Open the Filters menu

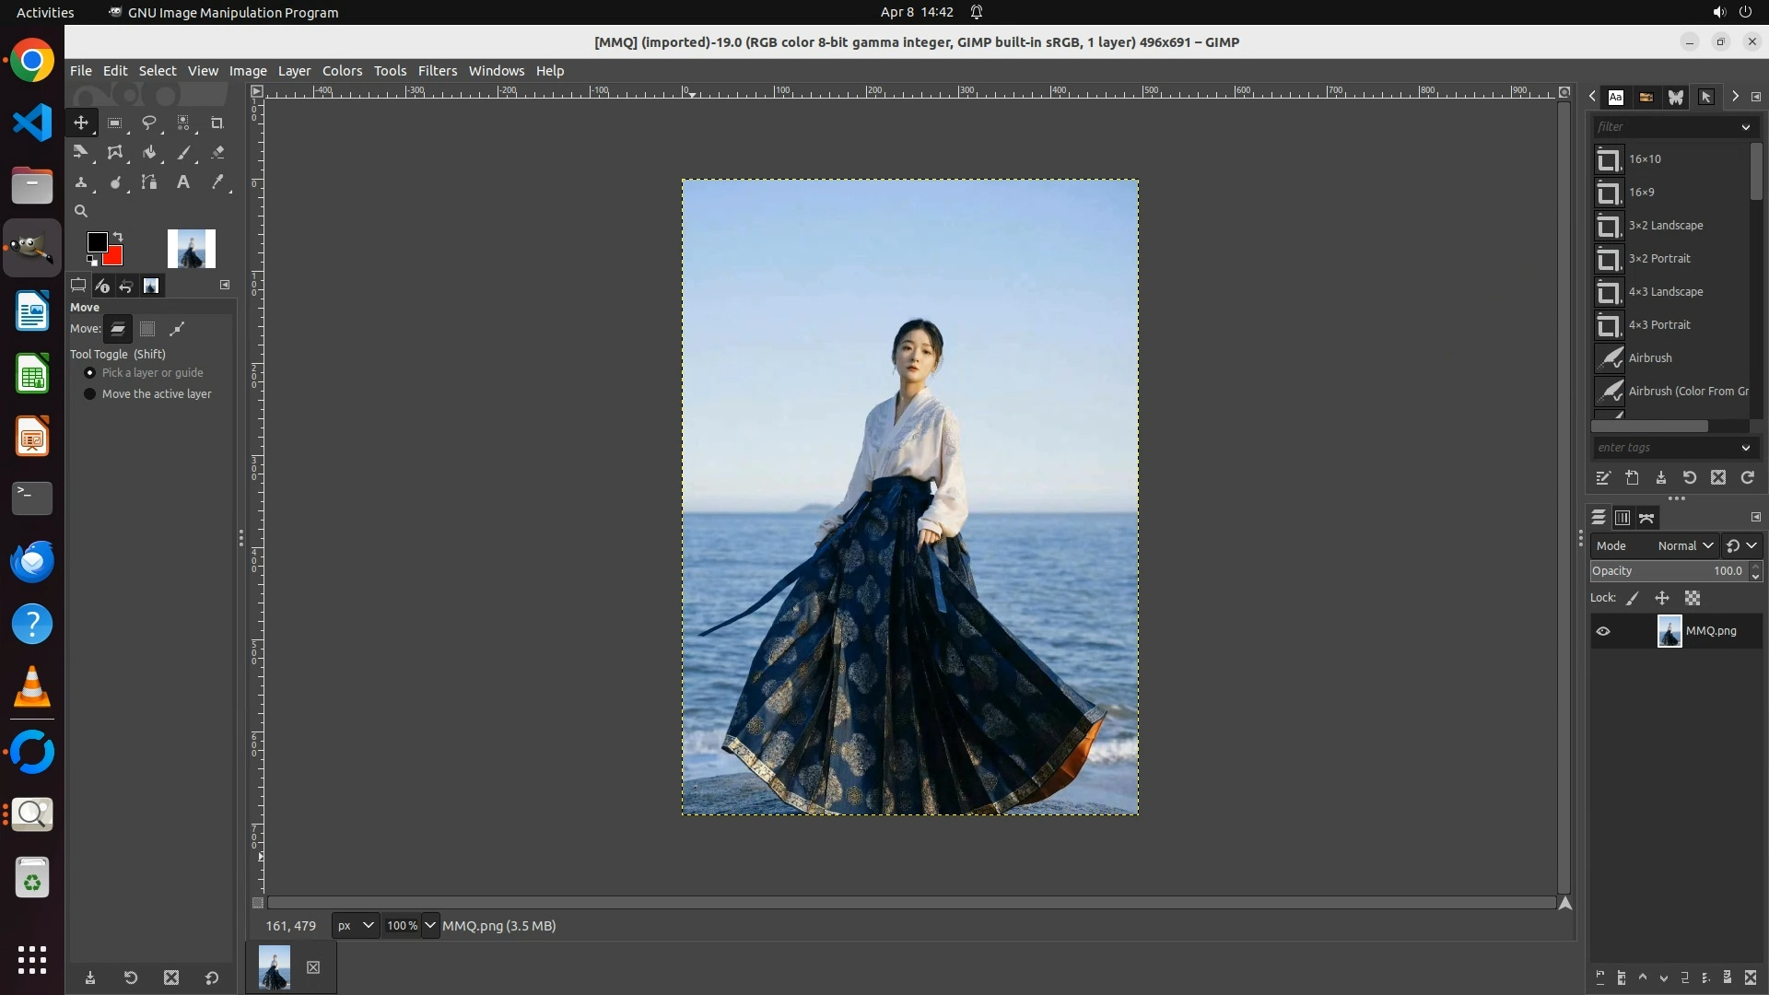click(x=437, y=71)
